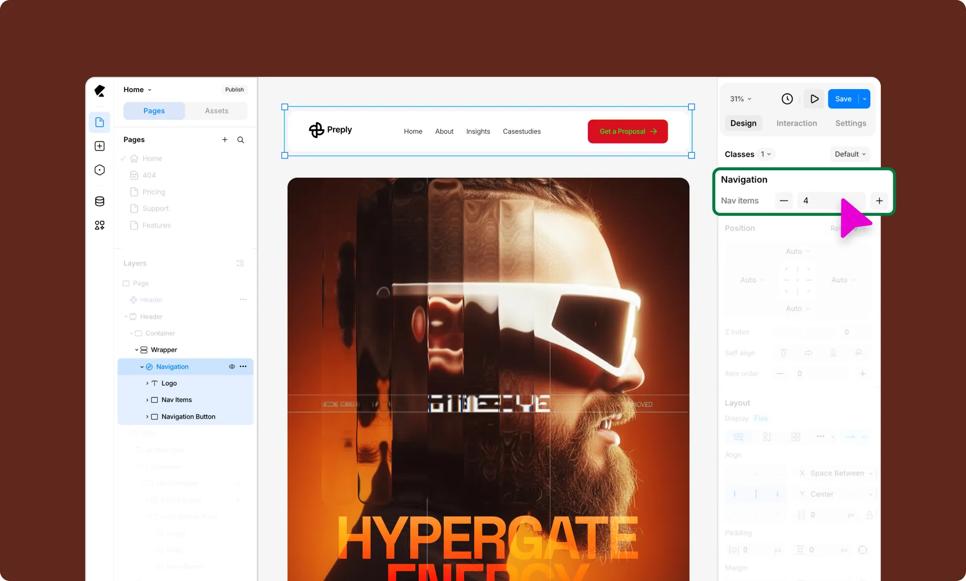Click the Publish button

click(x=235, y=90)
